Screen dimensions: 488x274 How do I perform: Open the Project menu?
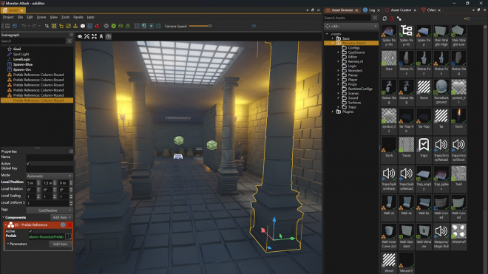pos(8,18)
